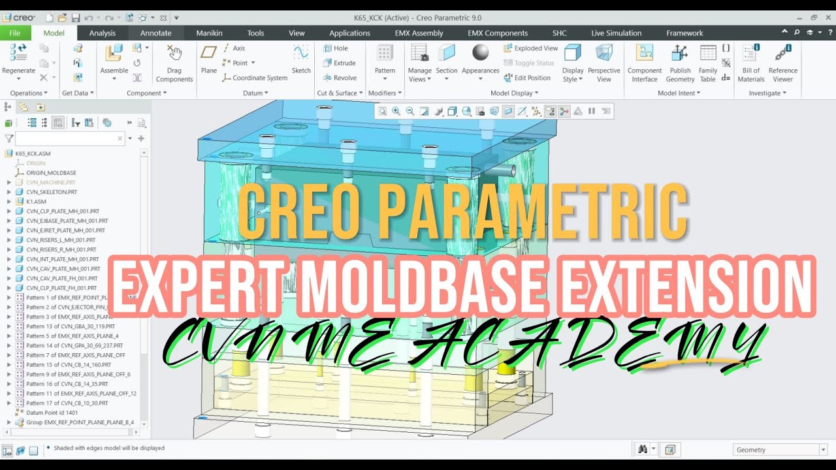836x470 pixels.
Task: Select the Hole tool
Action: [335, 48]
